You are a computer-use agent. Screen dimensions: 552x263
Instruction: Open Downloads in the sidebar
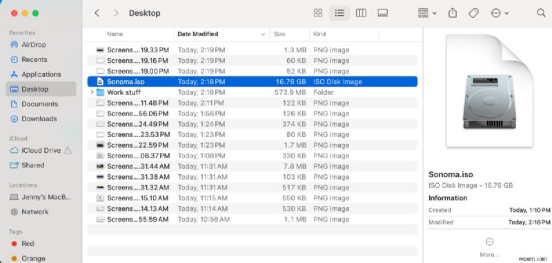point(41,118)
